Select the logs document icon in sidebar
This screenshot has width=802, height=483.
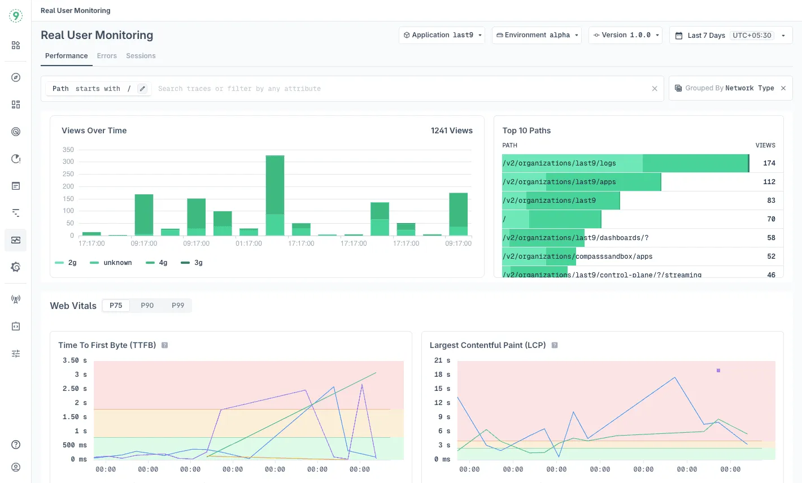point(15,186)
